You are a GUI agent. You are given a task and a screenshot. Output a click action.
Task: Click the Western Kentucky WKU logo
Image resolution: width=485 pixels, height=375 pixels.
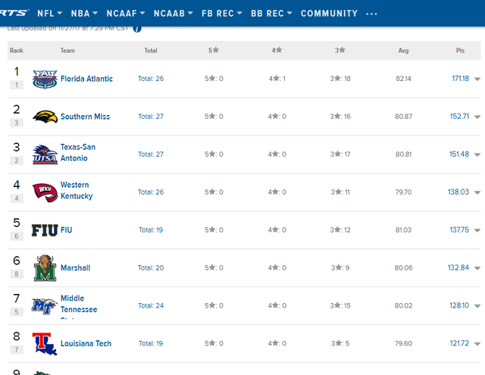tap(45, 192)
